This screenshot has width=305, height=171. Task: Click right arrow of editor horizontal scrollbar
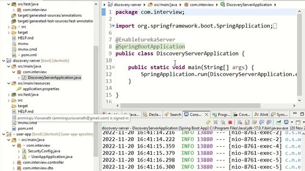(294, 105)
